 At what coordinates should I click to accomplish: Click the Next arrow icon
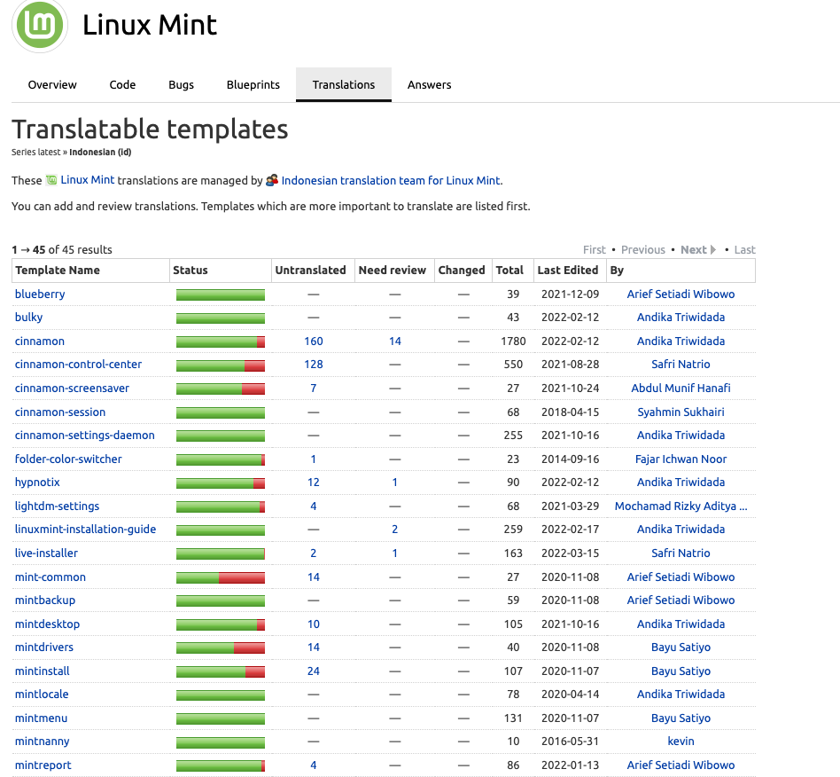pos(713,250)
